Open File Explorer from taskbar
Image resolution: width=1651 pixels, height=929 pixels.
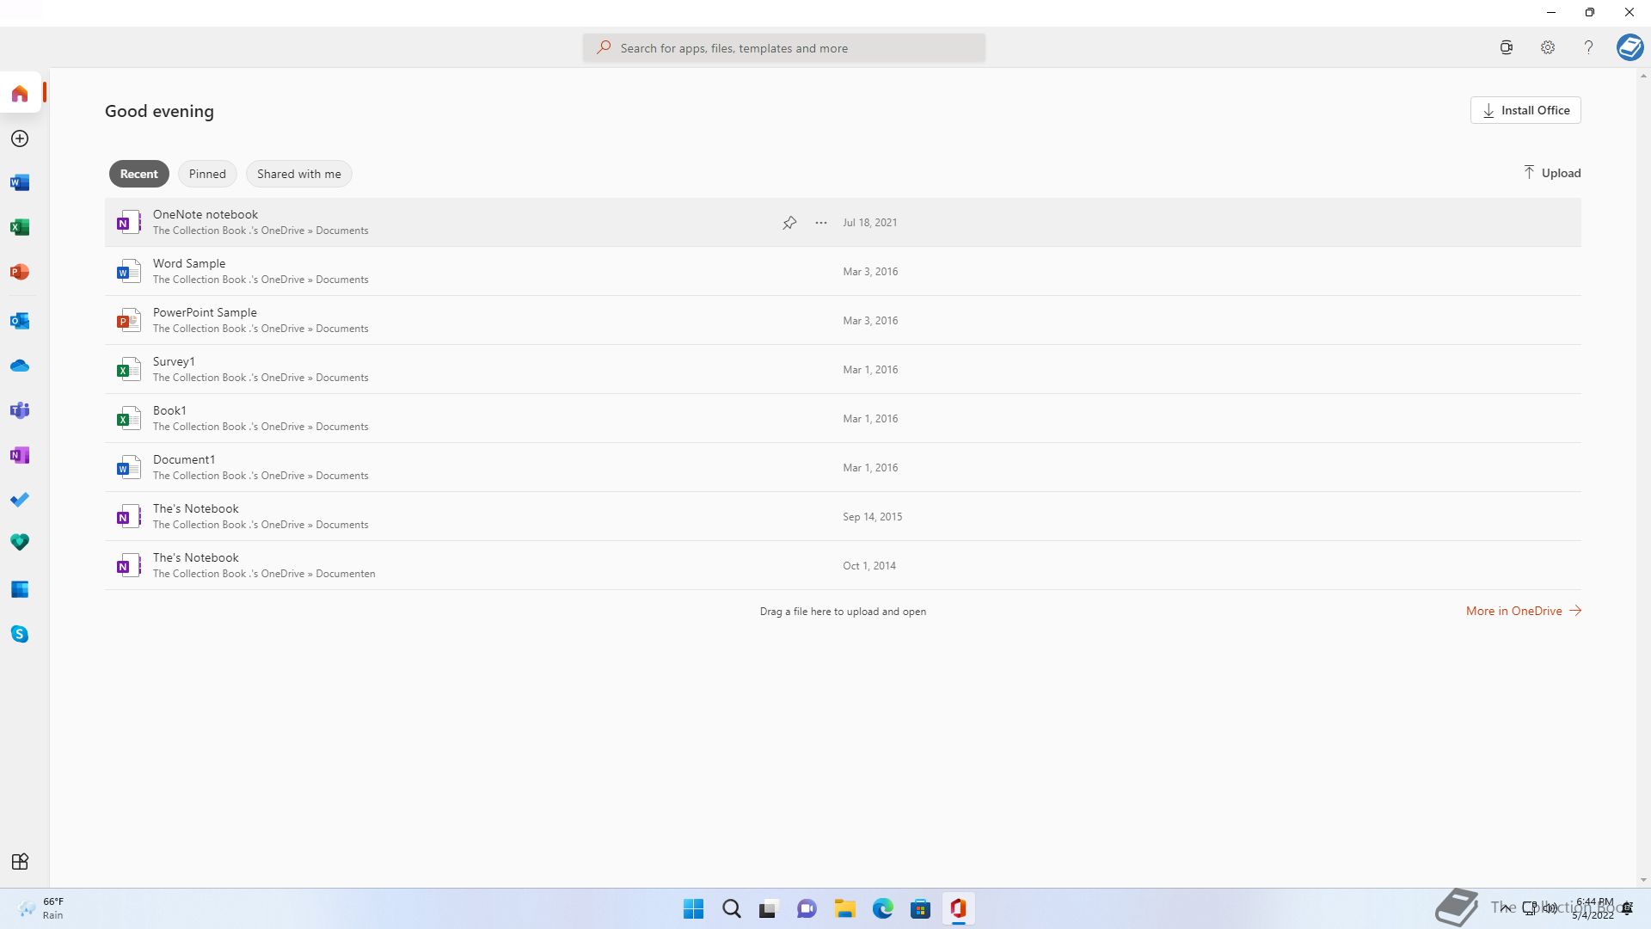coord(845,908)
